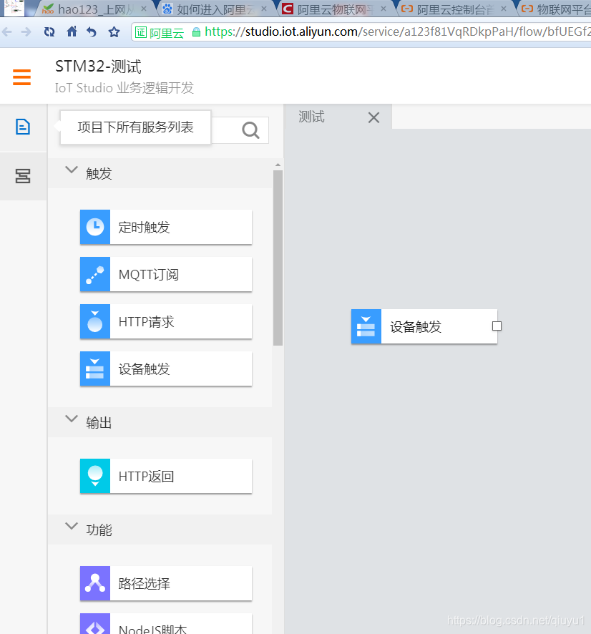Click the 设备触发 canvas node output port

(497, 326)
